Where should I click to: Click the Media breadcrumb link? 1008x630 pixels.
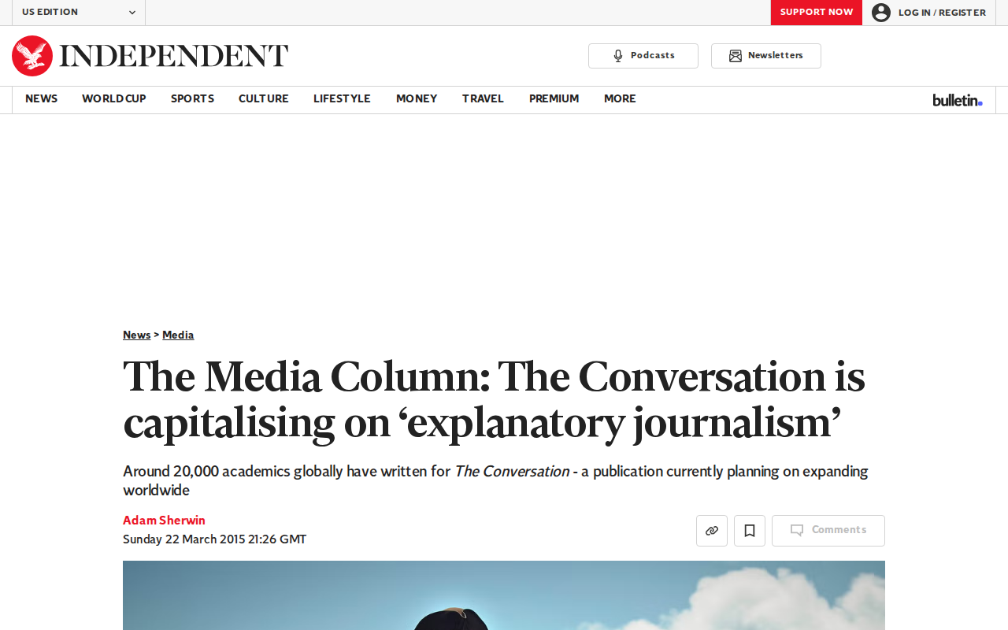point(178,335)
